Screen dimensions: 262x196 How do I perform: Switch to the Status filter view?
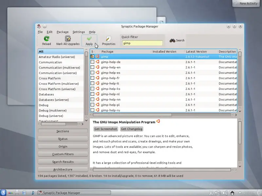(63, 139)
